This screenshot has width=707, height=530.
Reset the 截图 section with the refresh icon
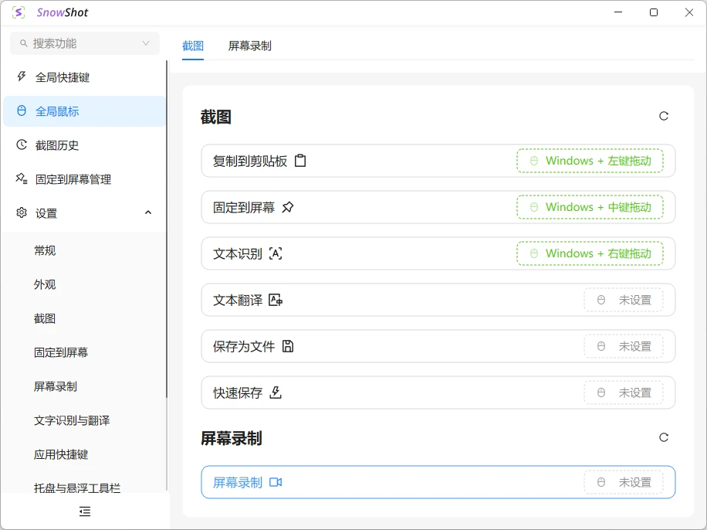coord(664,117)
